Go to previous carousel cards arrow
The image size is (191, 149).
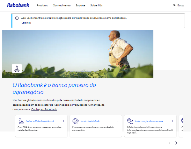coord(169,143)
